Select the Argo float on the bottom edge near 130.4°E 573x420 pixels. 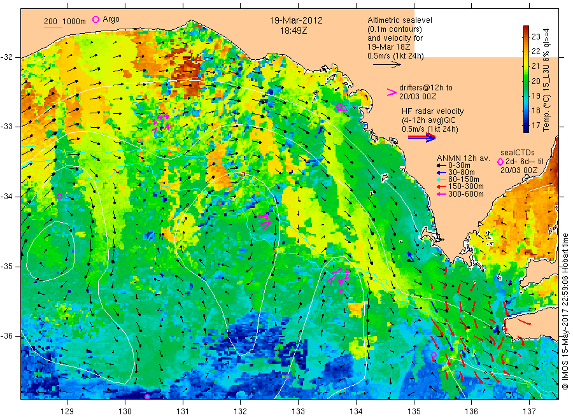coord(147,396)
